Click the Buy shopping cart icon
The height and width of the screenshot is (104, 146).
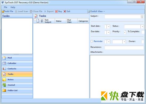point(57,11)
